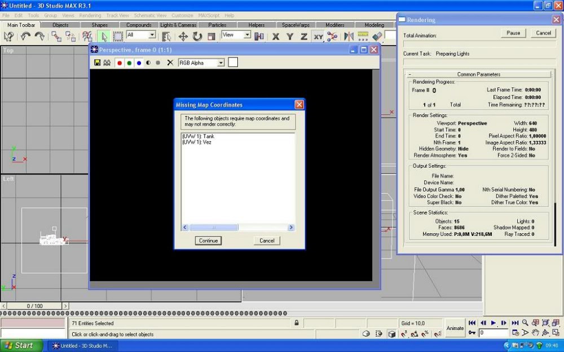
Task: Pause the rendering
Action: [513, 33]
